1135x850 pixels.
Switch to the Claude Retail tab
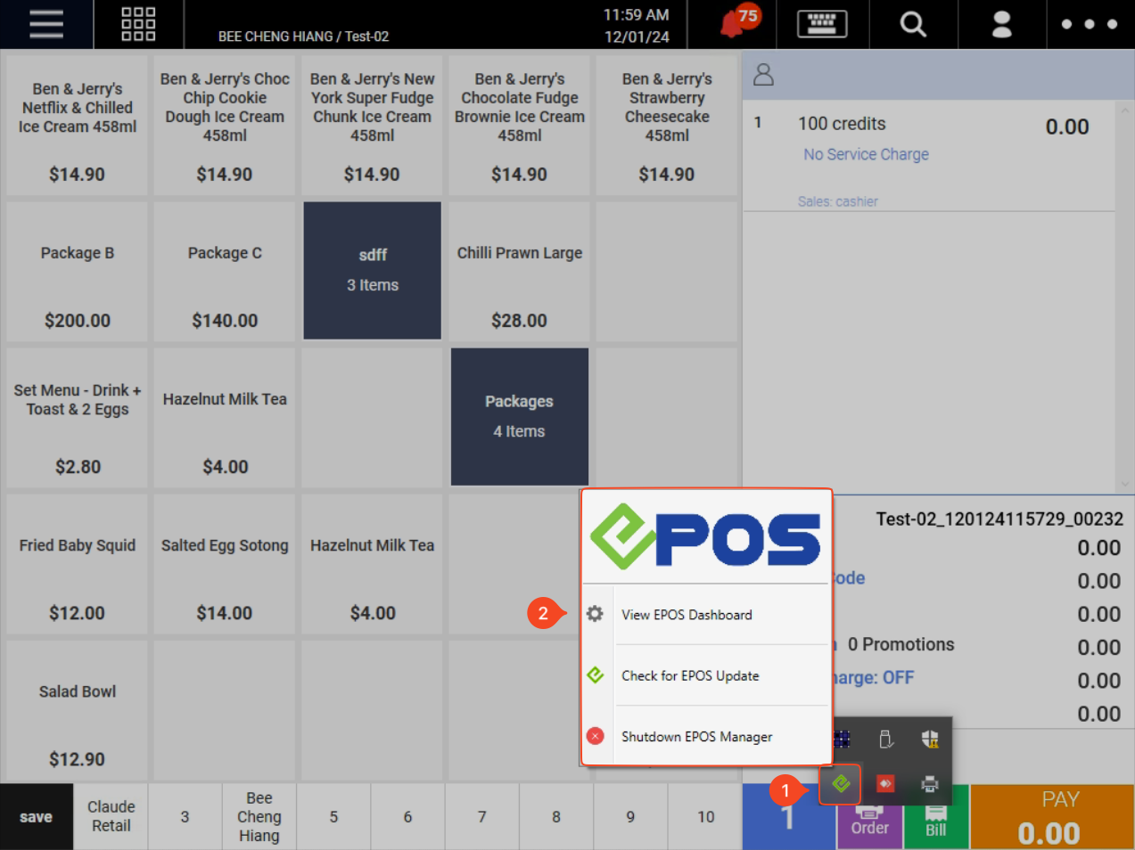click(111, 817)
